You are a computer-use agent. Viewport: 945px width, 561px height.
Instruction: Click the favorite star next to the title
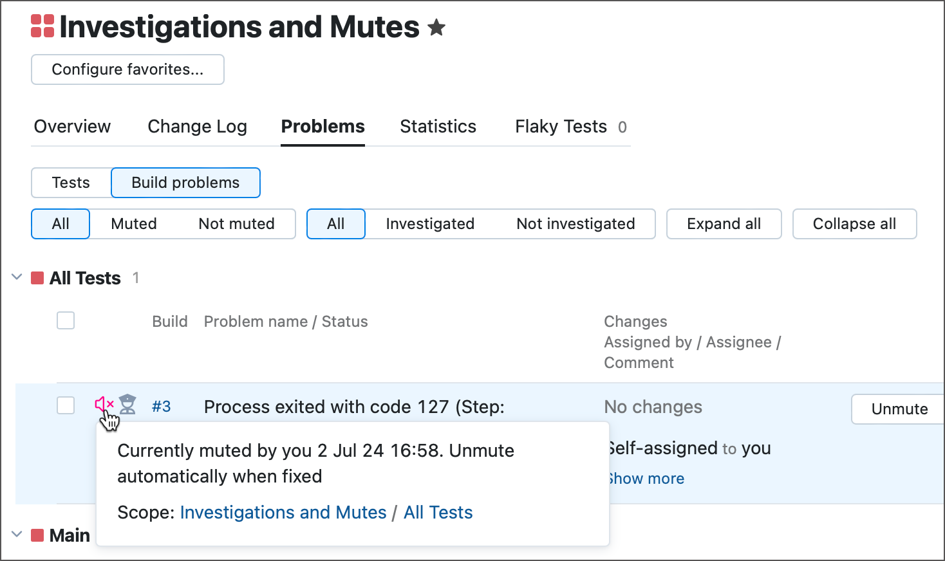(x=436, y=28)
